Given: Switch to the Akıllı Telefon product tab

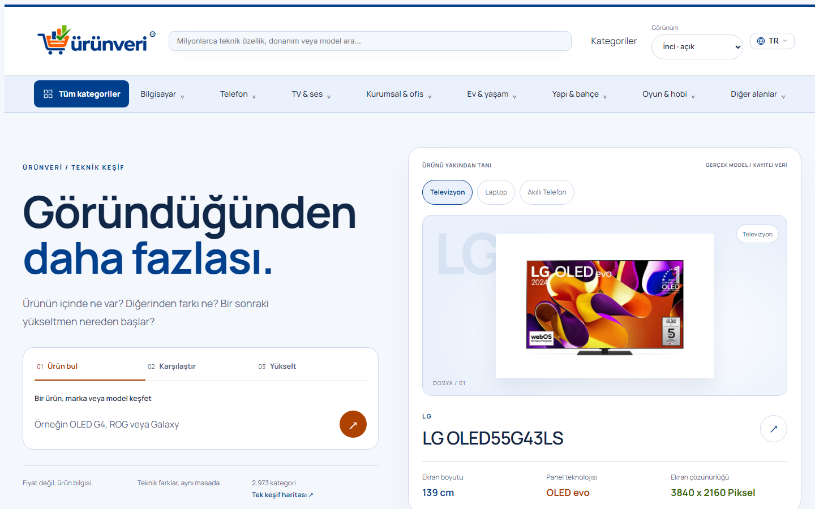Looking at the screenshot, I should 547,192.
